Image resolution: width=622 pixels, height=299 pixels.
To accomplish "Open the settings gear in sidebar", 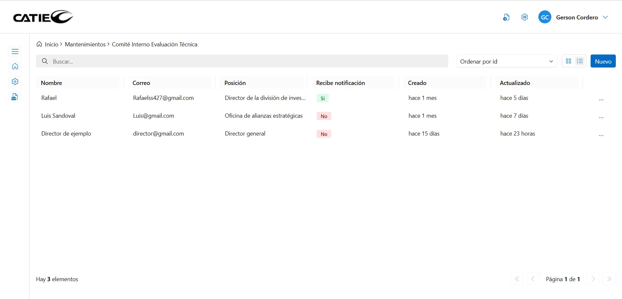I will click(15, 82).
